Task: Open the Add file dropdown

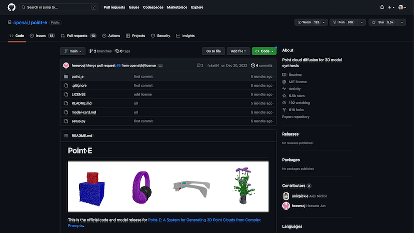Action: (x=238, y=51)
